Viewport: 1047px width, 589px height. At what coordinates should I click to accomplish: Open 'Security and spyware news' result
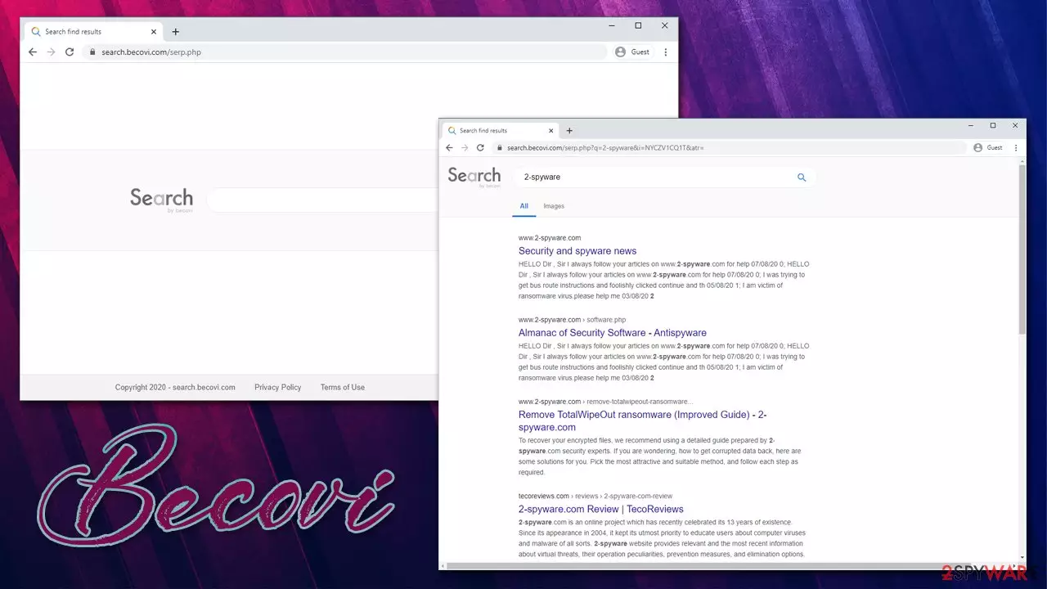577,251
